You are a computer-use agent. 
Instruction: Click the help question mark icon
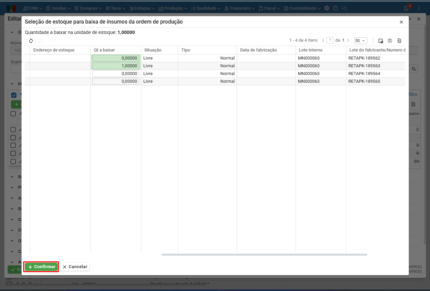coord(335,8)
